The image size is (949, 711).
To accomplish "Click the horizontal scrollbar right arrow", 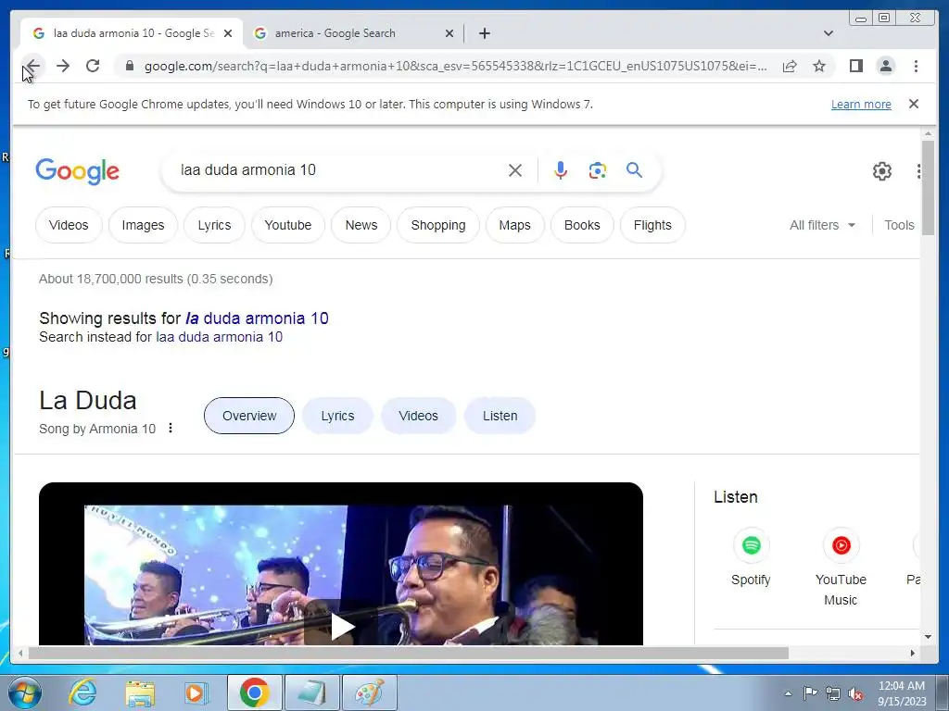I will coord(913,653).
